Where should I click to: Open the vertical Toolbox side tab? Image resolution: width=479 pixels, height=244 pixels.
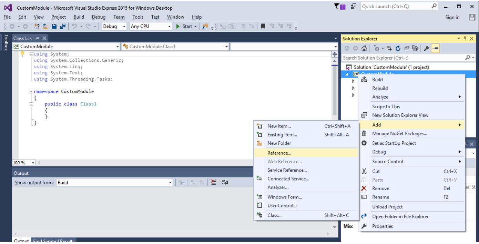pyautogui.click(x=6, y=42)
